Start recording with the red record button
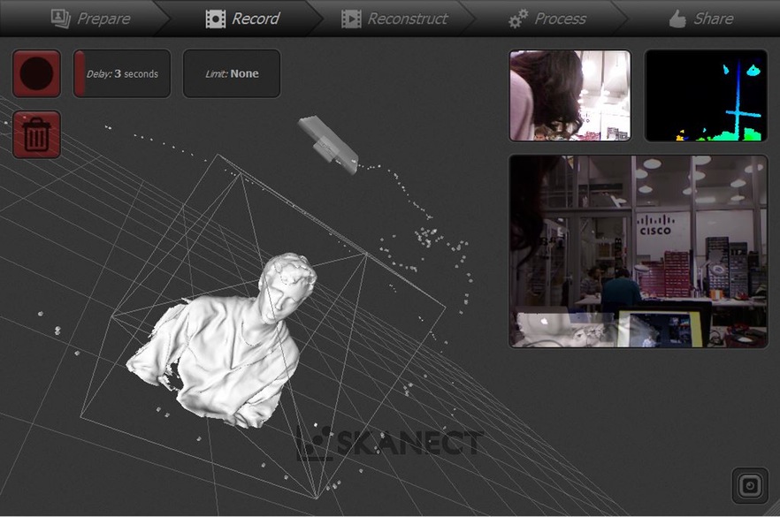The width and height of the screenshot is (780, 517). 36,73
